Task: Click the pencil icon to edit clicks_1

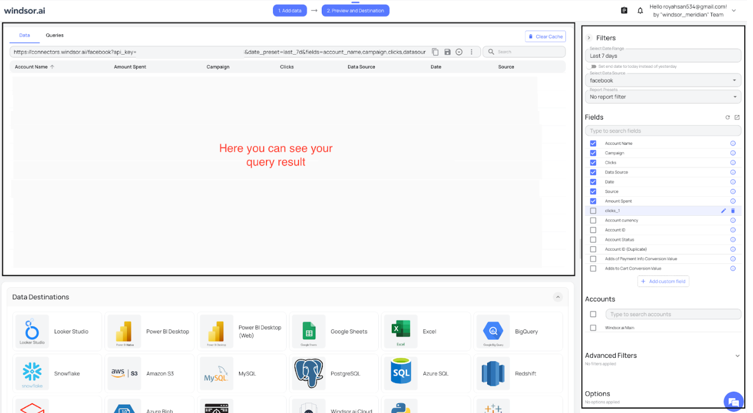Action: pyautogui.click(x=723, y=211)
